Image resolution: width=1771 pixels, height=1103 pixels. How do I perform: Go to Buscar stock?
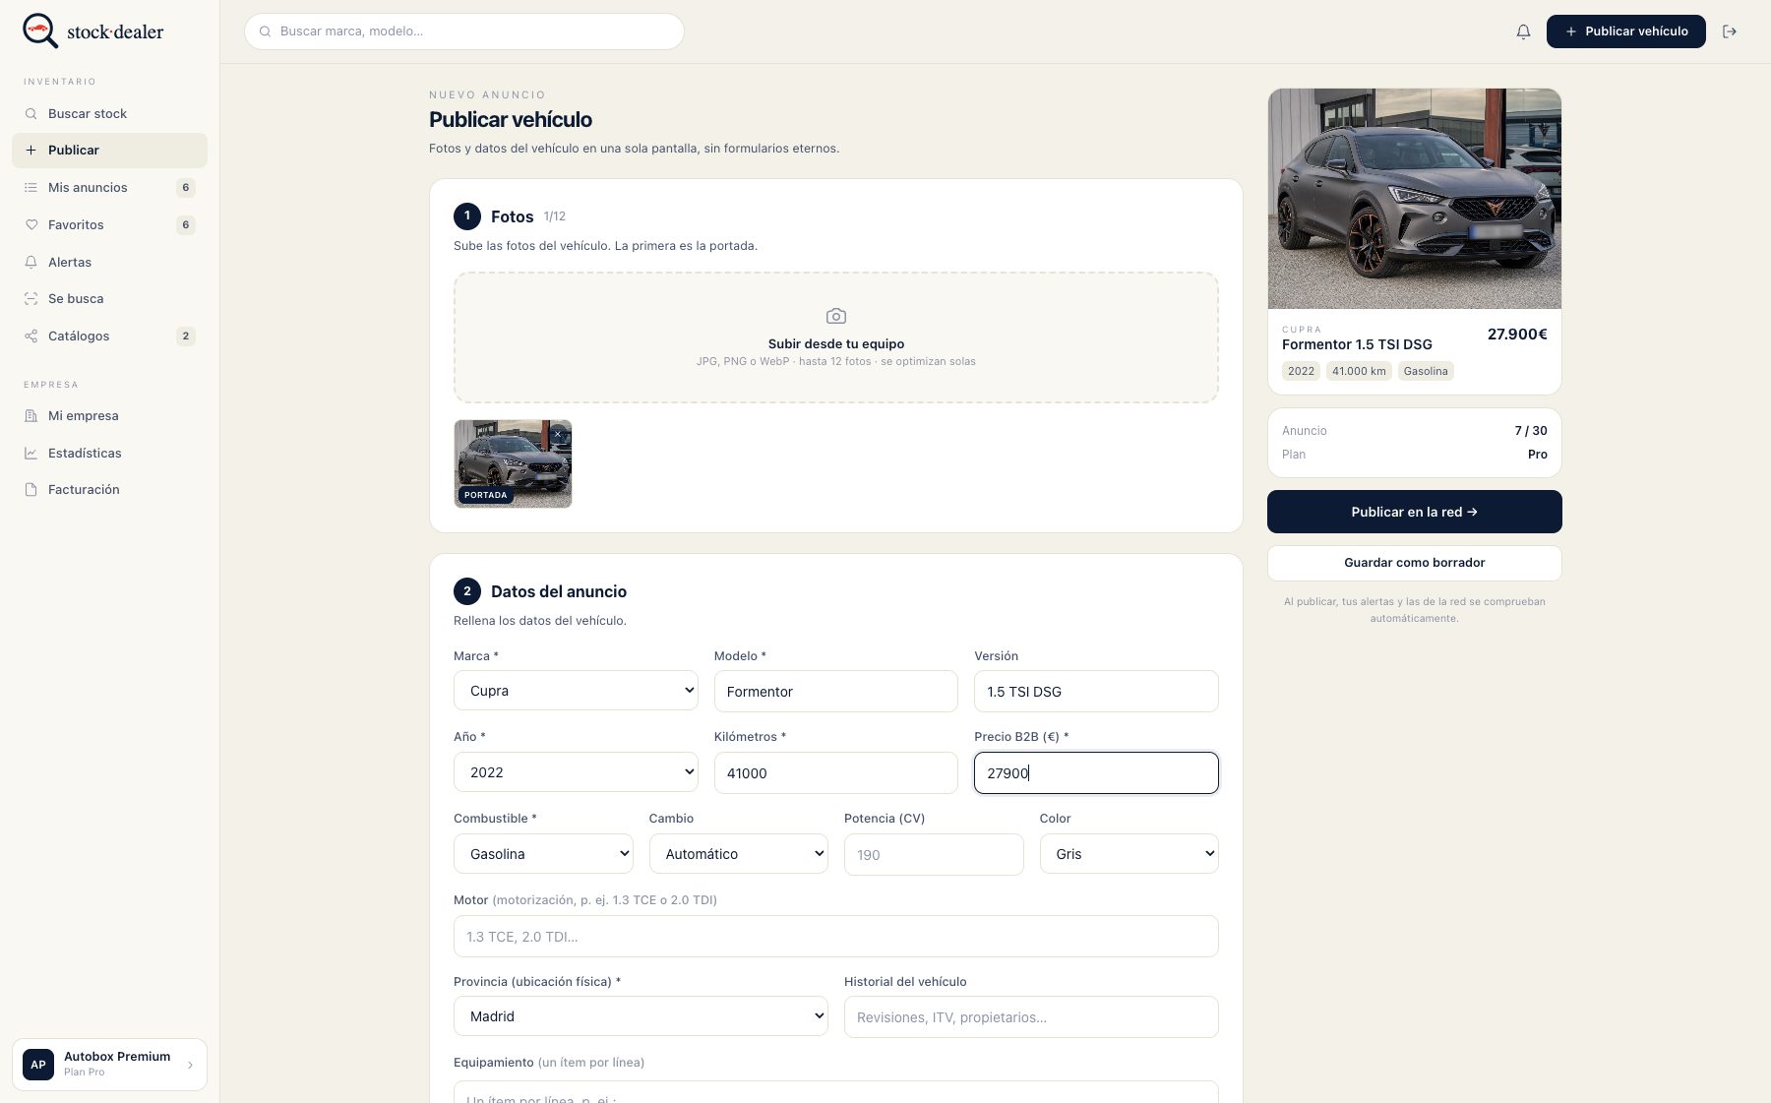109,114
